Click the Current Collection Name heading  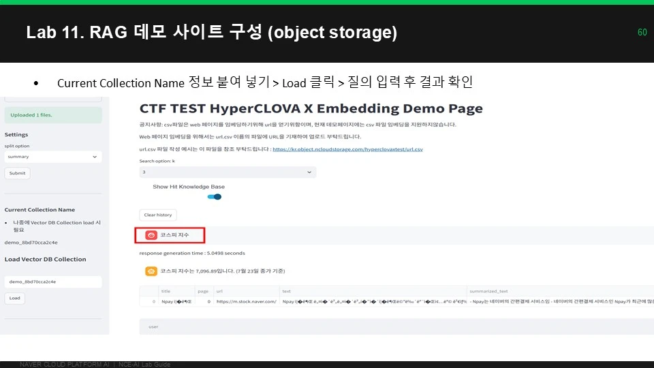click(40, 210)
